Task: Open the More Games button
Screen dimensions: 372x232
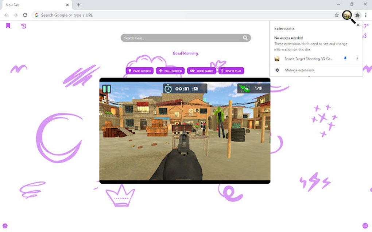Action: [x=202, y=71]
